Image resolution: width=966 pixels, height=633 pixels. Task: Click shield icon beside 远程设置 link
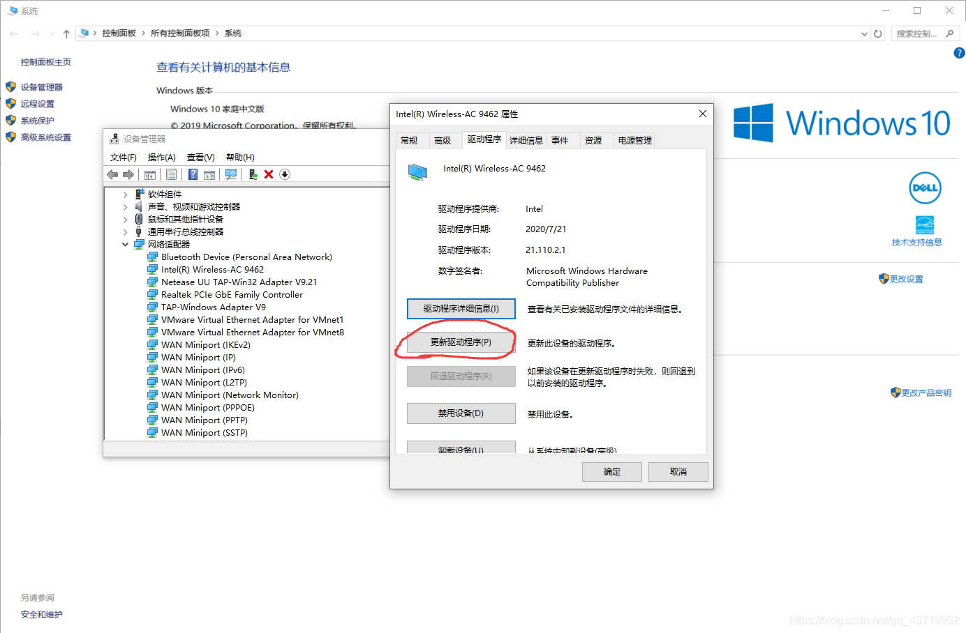click(10, 104)
